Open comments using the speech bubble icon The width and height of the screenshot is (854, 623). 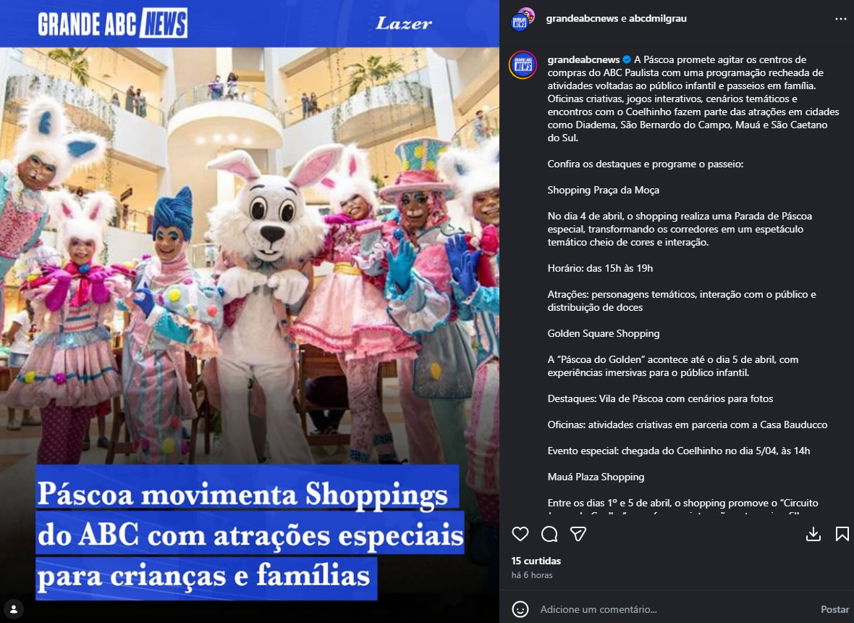[549, 534]
